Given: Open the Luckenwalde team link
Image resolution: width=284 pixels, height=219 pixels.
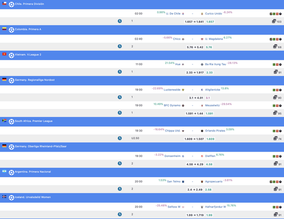Looking at the screenshot, I should [x=172, y=90].
